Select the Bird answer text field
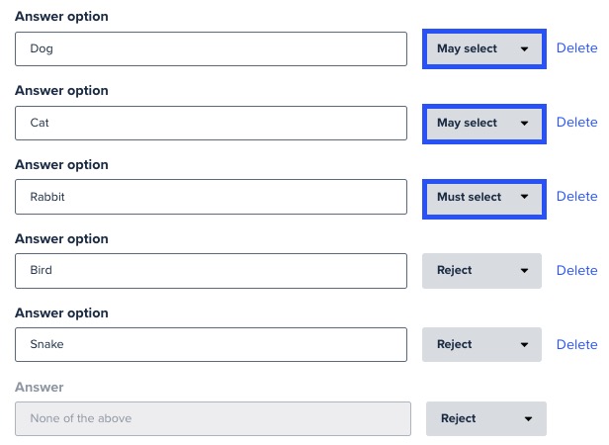 click(x=212, y=270)
